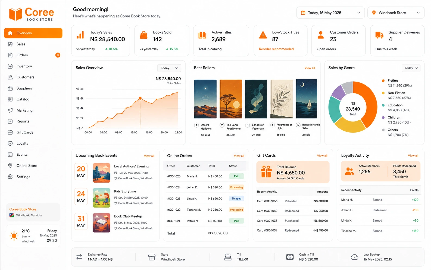Image resolution: width=431 pixels, height=270 pixels.
Task: Open the Windhoek Store location dropdown
Action: pyautogui.click(x=396, y=13)
